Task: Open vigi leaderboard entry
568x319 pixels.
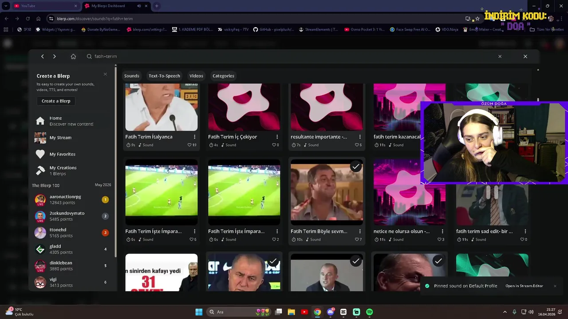Action: 71,282
